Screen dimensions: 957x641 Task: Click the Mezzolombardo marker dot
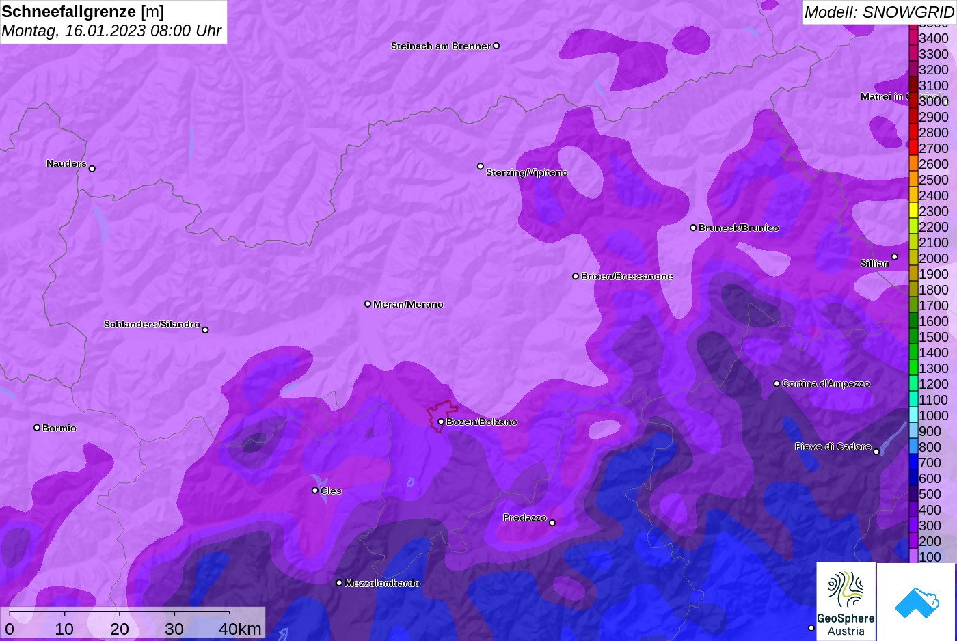339,583
